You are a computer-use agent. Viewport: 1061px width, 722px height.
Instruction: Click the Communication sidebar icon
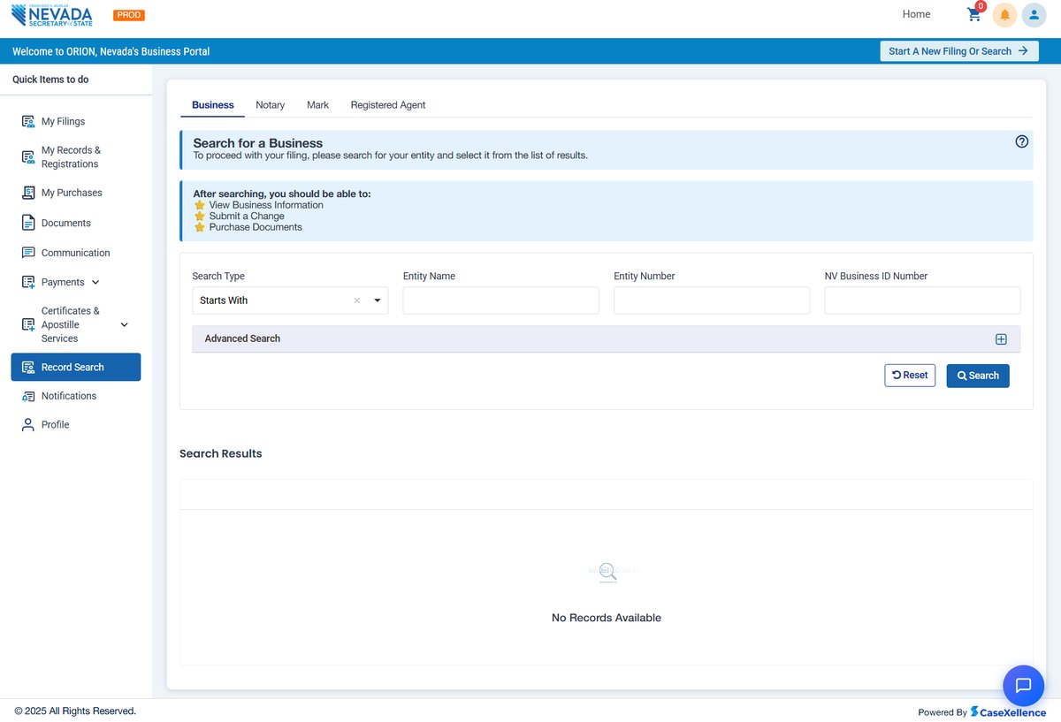click(x=28, y=253)
